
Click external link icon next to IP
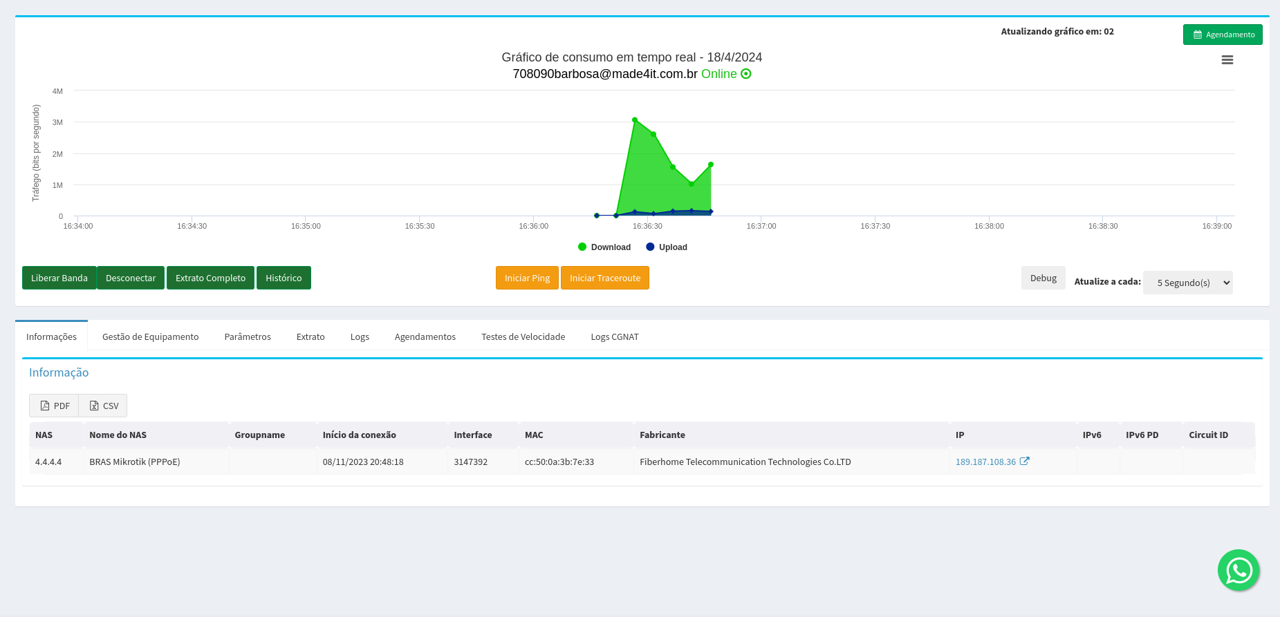click(x=1024, y=462)
